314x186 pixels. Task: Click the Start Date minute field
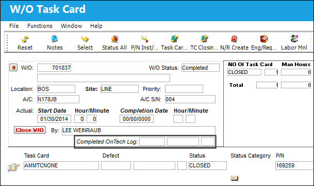[x=91, y=119]
